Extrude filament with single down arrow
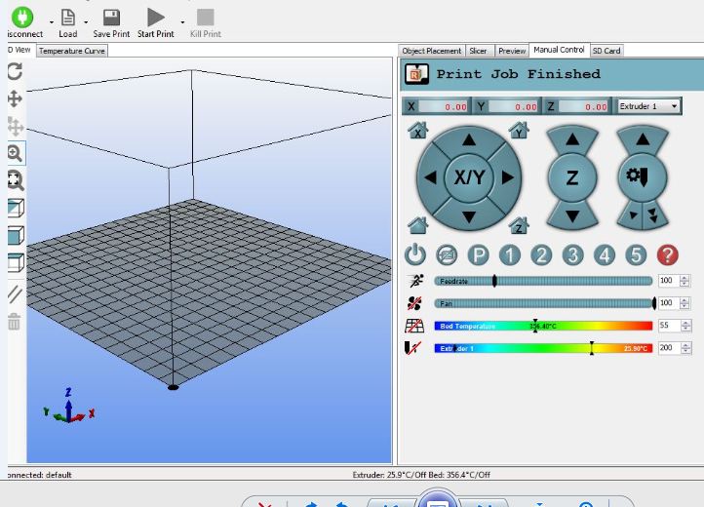704x507 pixels. click(x=633, y=215)
